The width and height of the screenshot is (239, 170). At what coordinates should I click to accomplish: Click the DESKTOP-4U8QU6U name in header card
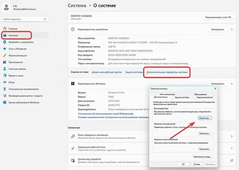[x=81, y=16]
